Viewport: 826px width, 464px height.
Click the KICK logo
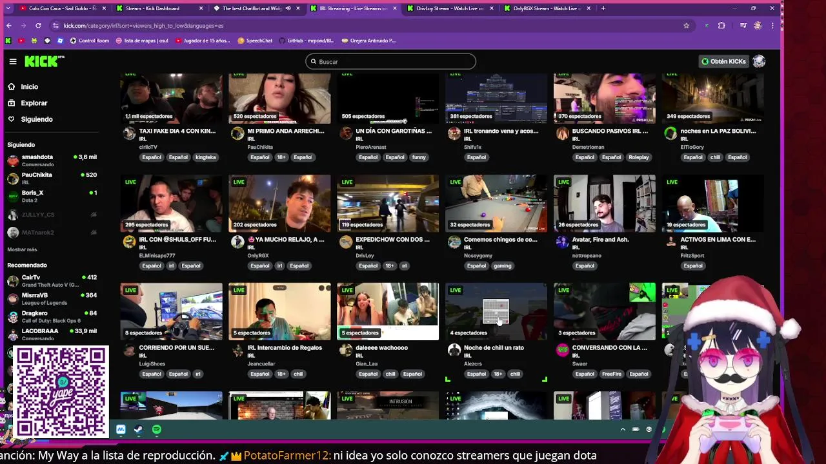(x=44, y=61)
